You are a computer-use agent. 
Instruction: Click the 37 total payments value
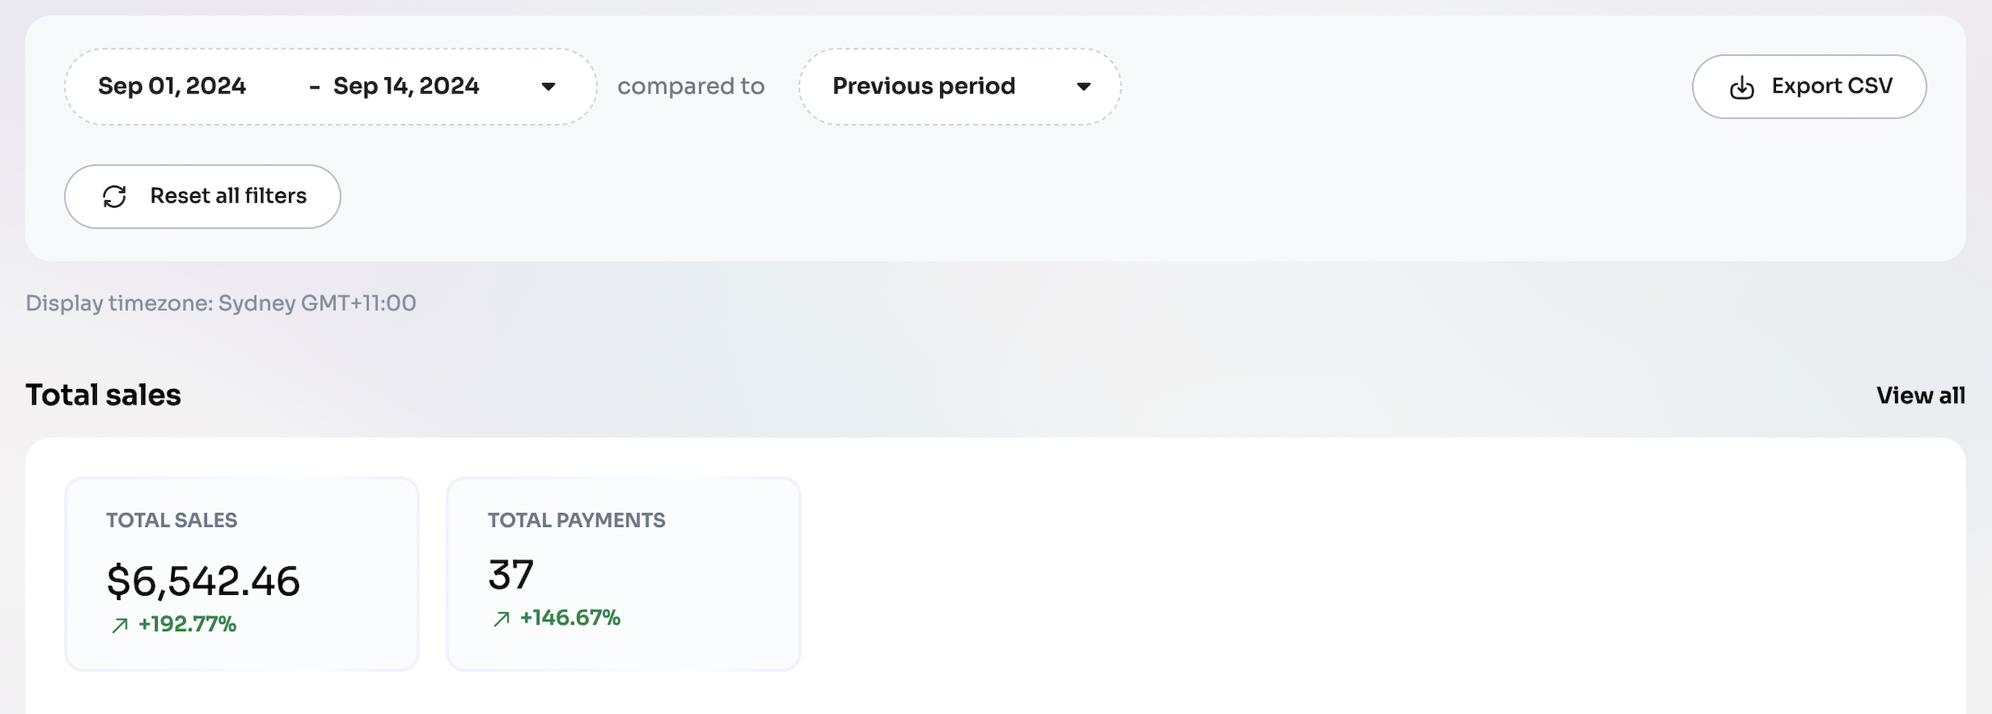pos(511,574)
